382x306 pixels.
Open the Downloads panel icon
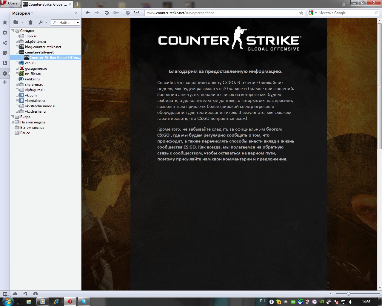[5, 63]
